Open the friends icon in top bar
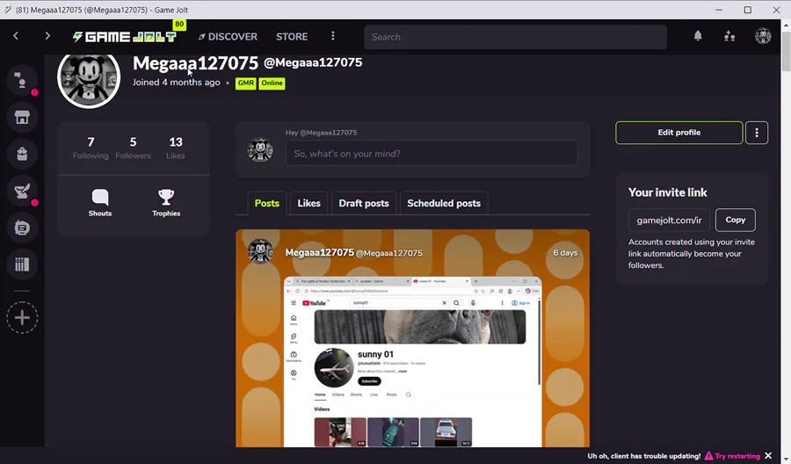Screen dimensions: 791x464 tap(729, 36)
